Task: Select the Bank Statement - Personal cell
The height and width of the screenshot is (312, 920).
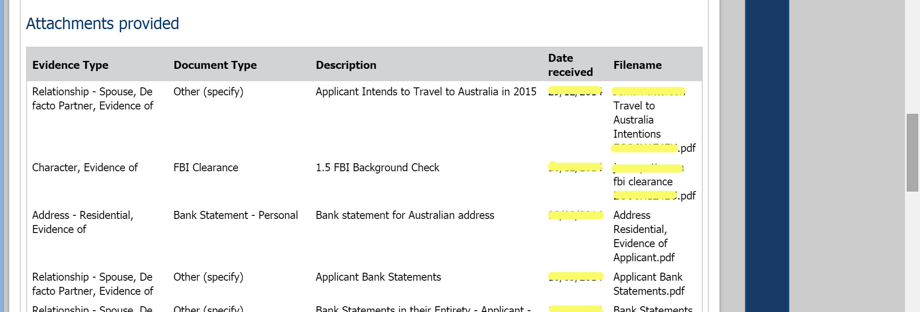Action: point(236,215)
